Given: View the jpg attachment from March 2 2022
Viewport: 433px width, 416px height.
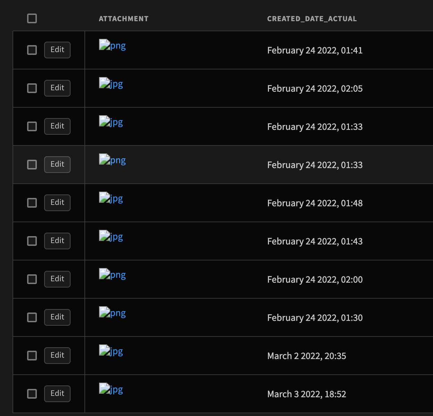Looking at the screenshot, I should click(x=111, y=351).
